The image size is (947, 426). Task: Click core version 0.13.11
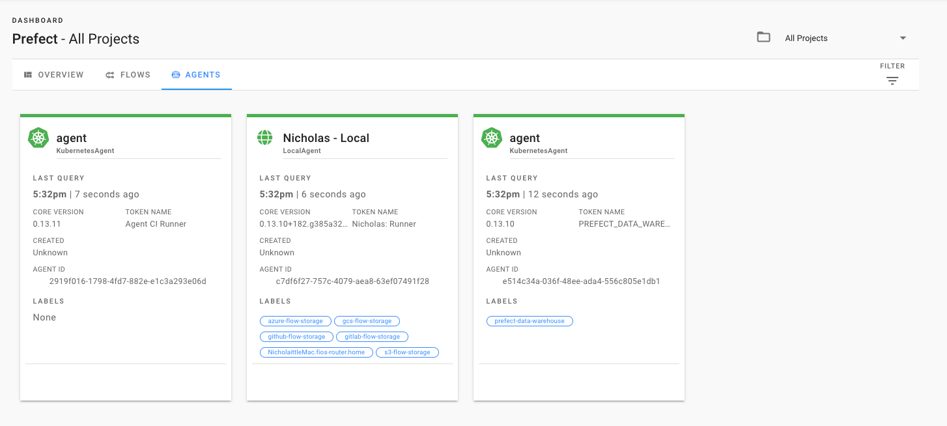click(x=47, y=224)
